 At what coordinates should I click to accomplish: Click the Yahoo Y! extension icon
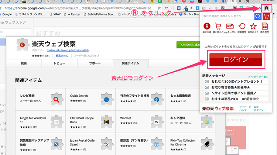pos(166,8)
